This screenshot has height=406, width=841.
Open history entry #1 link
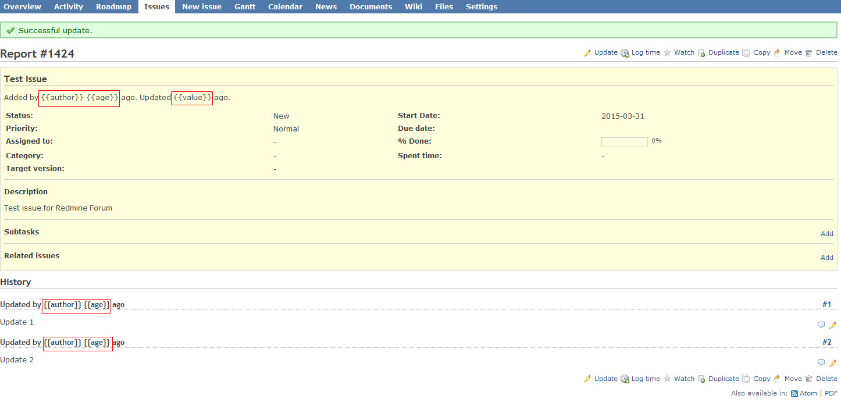(x=826, y=305)
